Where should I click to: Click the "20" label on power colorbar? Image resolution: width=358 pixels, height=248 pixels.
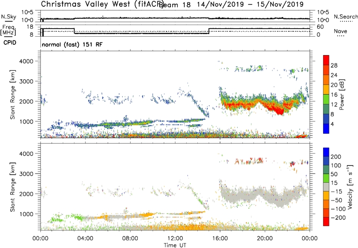coord(334,85)
